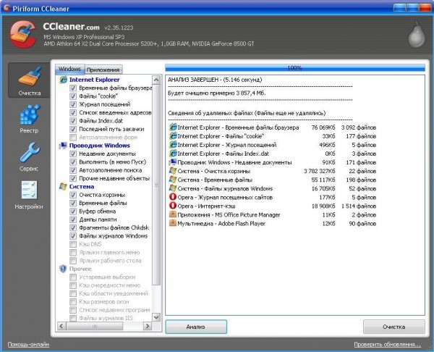Screen dimensions: 434x352
Task: Click the Internet Explorer group icon
Action: click(64, 80)
